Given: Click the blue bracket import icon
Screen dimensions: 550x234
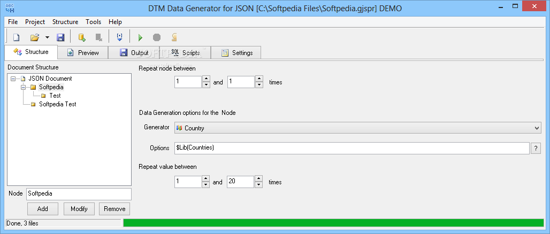Looking at the screenshot, I should pos(120,37).
